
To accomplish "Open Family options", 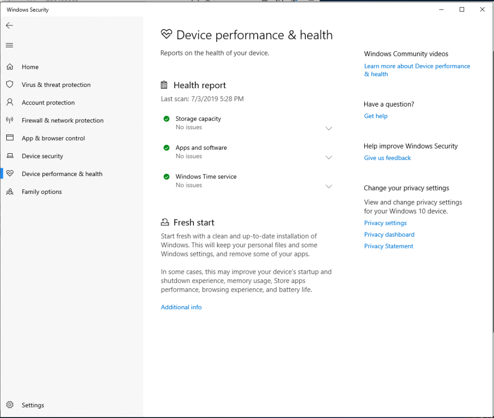I will coord(41,191).
